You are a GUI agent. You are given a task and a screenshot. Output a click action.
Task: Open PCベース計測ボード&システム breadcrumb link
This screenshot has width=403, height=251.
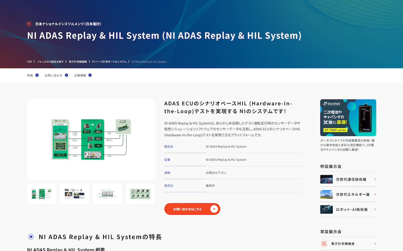pos(109,62)
